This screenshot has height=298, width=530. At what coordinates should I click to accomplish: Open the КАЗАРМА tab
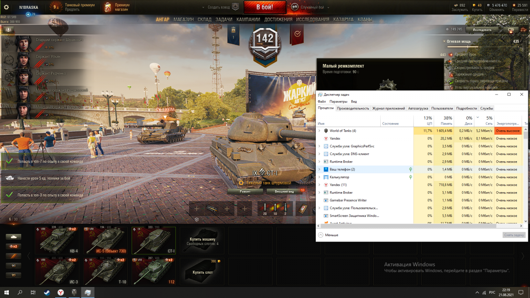click(343, 19)
